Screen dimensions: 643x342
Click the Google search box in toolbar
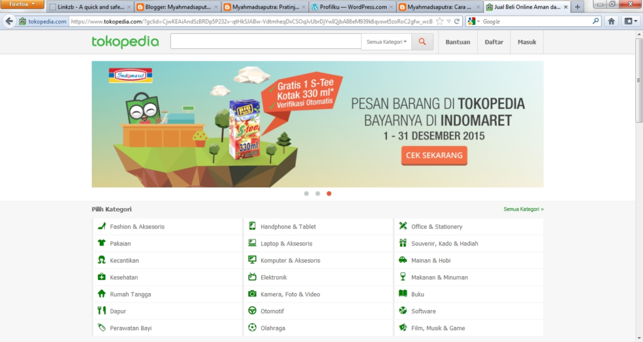(536, 21)
